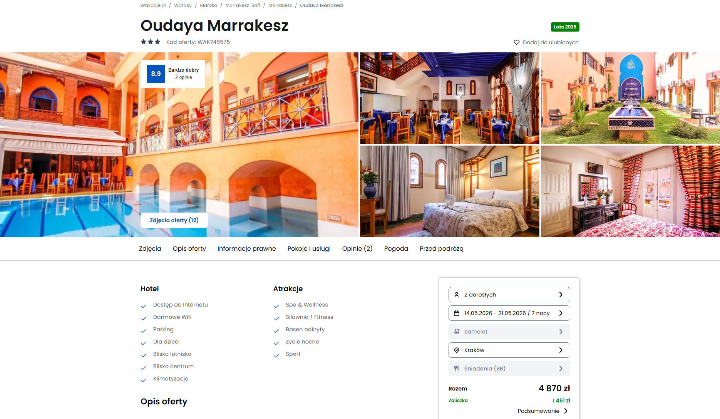Viewport: 720px width, 419px height.
Task: Click the heart icon for favorites
Action: [x=517, y=42]
